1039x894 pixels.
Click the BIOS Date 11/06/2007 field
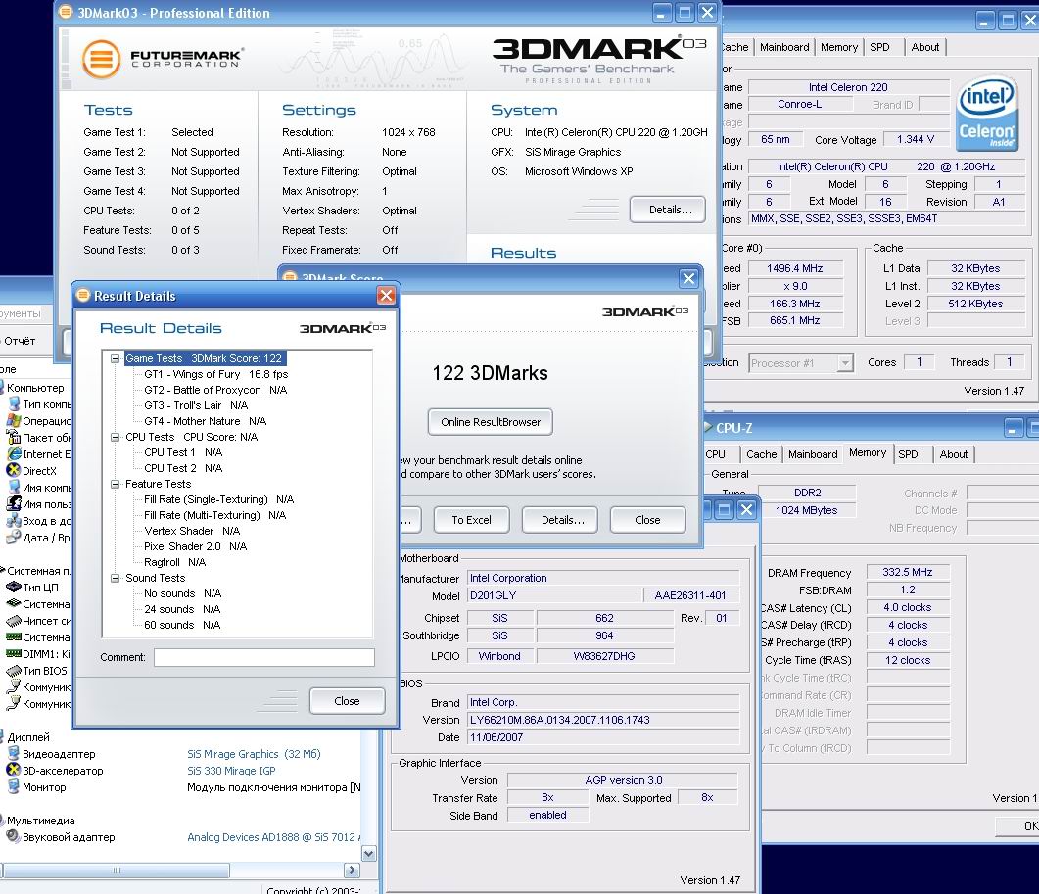(603, 737)
